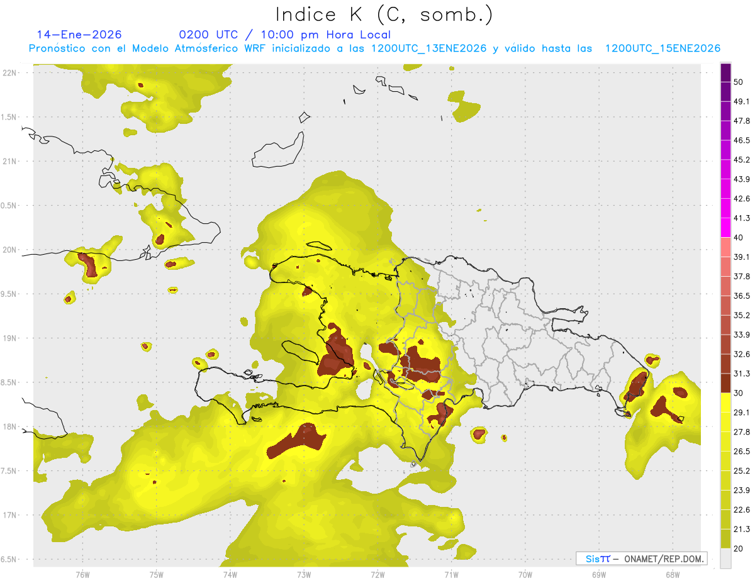This screenshot has width=755, height=583.
Task: Click the colorbar value "50"
Action: [739, 82]
